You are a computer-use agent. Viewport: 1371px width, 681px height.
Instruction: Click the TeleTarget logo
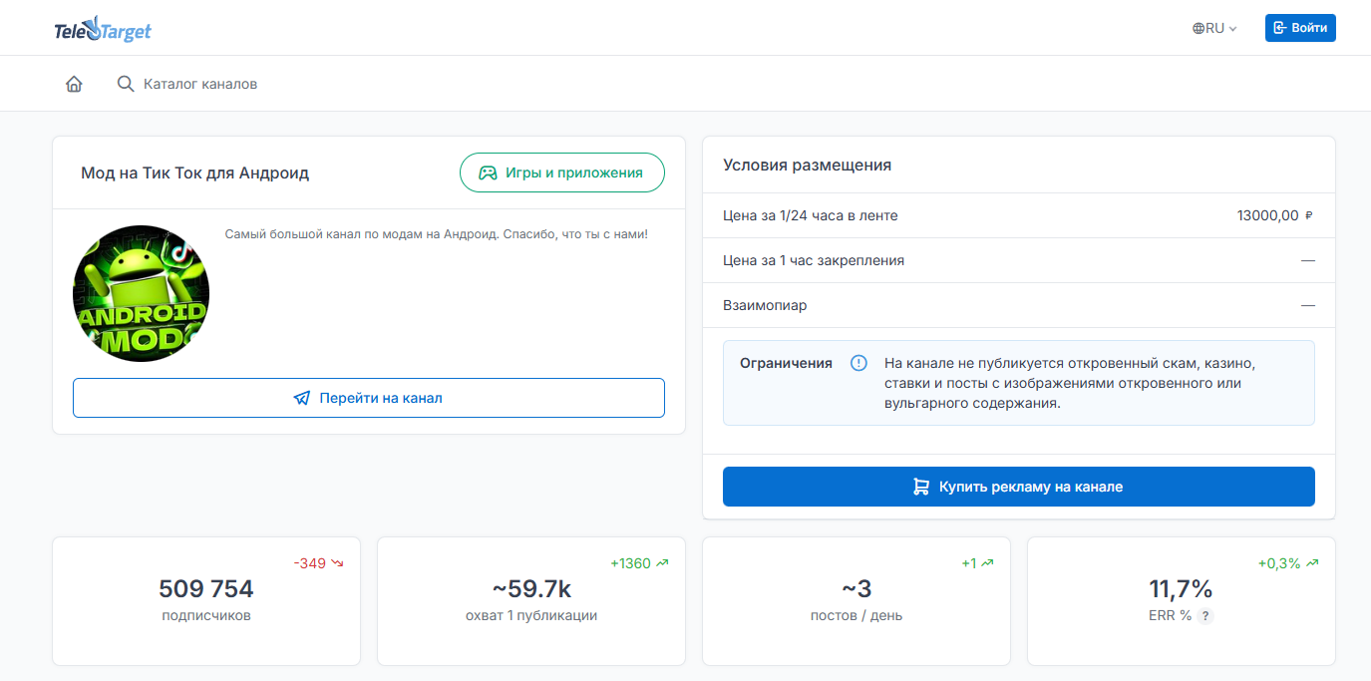(103, 30)
